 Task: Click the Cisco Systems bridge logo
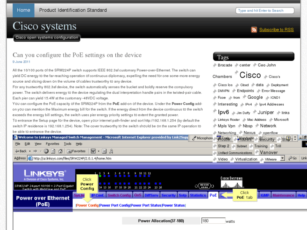click(231, 182)
